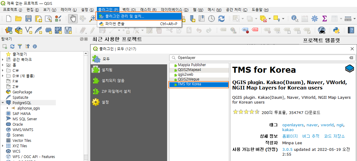The height and width of the screenshot is (161, 357).
Task: Click the Filter Browser funnel icon
Action: coord(20,47)
